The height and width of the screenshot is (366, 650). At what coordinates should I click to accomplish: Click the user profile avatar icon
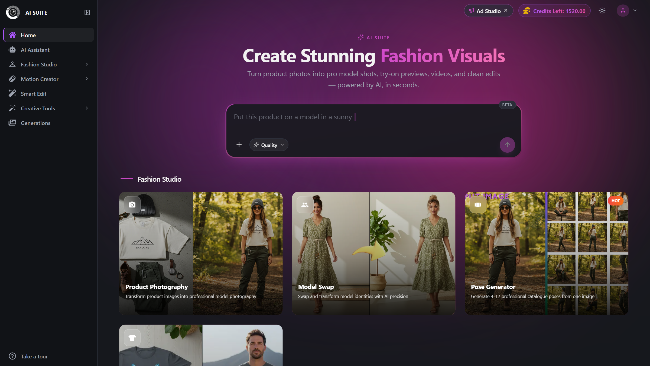click(x=623, y=11)
